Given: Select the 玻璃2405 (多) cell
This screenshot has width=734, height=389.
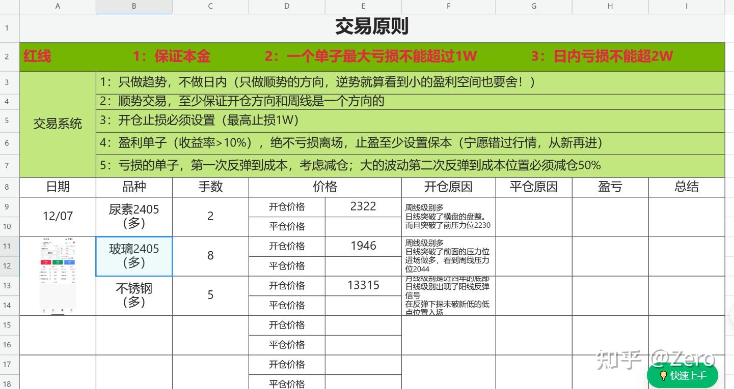Looking at the screenshot, I should tap(134, 256).
